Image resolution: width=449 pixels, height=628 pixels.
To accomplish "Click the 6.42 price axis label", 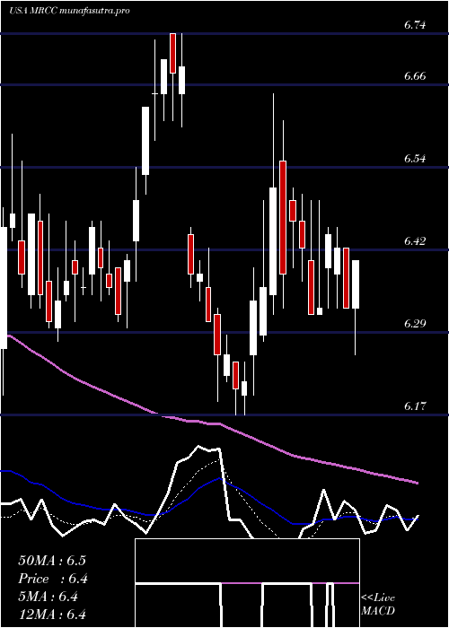I will (415, 240).
